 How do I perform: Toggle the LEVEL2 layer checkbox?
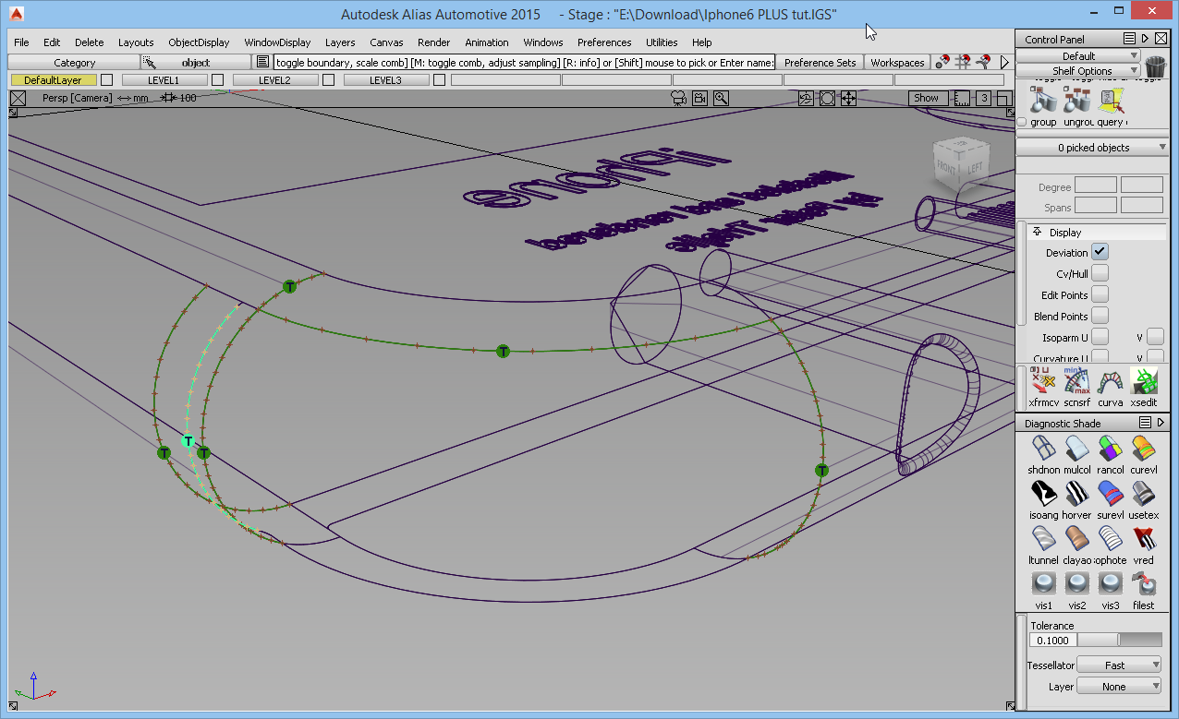[x=328, y=80]
